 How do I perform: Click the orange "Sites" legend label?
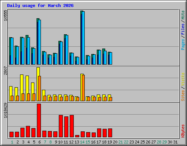tap(183, 96)
